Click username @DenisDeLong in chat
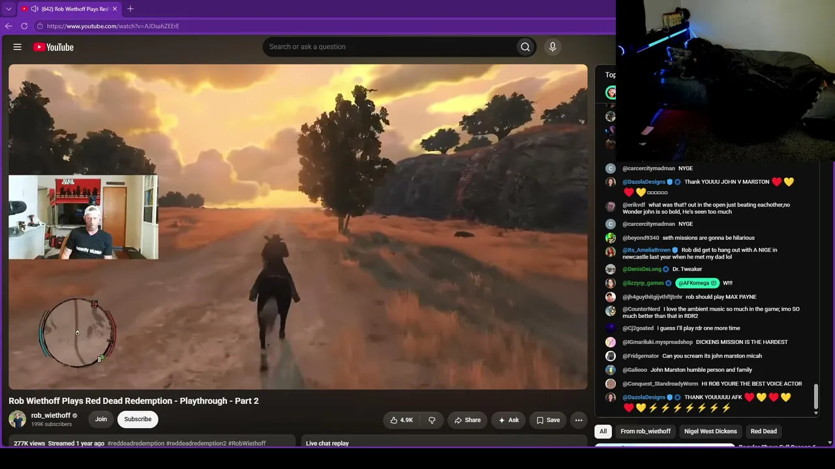Viewport: 835px width, 469px height. click(643, 269)
